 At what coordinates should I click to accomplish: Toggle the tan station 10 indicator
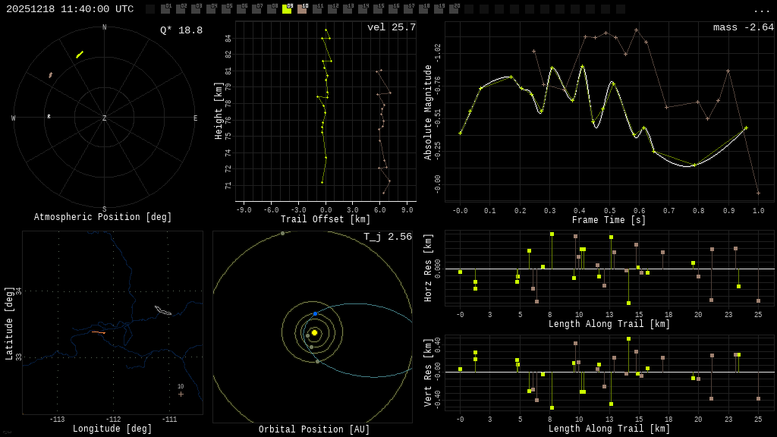click(302, 9)
